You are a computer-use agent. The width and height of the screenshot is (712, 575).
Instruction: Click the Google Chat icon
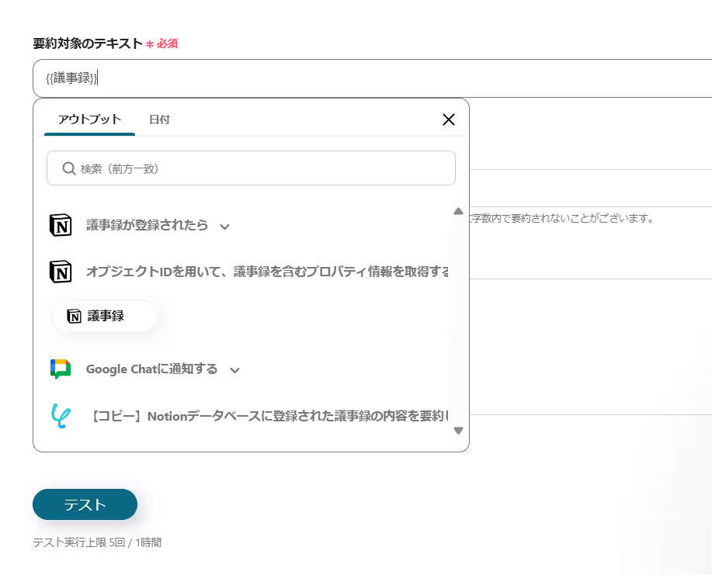[61, 369]
